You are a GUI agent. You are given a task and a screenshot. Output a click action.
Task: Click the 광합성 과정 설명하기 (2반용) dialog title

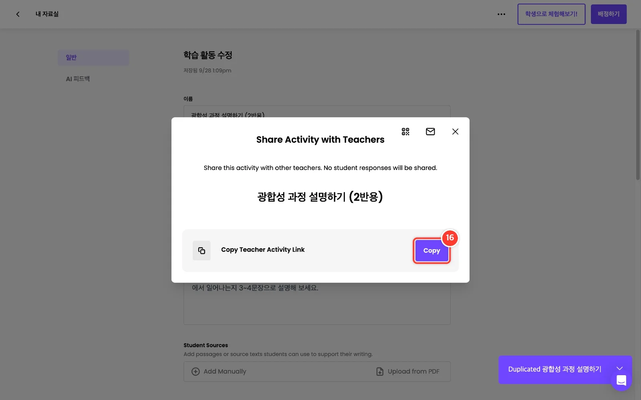[320, 197]
